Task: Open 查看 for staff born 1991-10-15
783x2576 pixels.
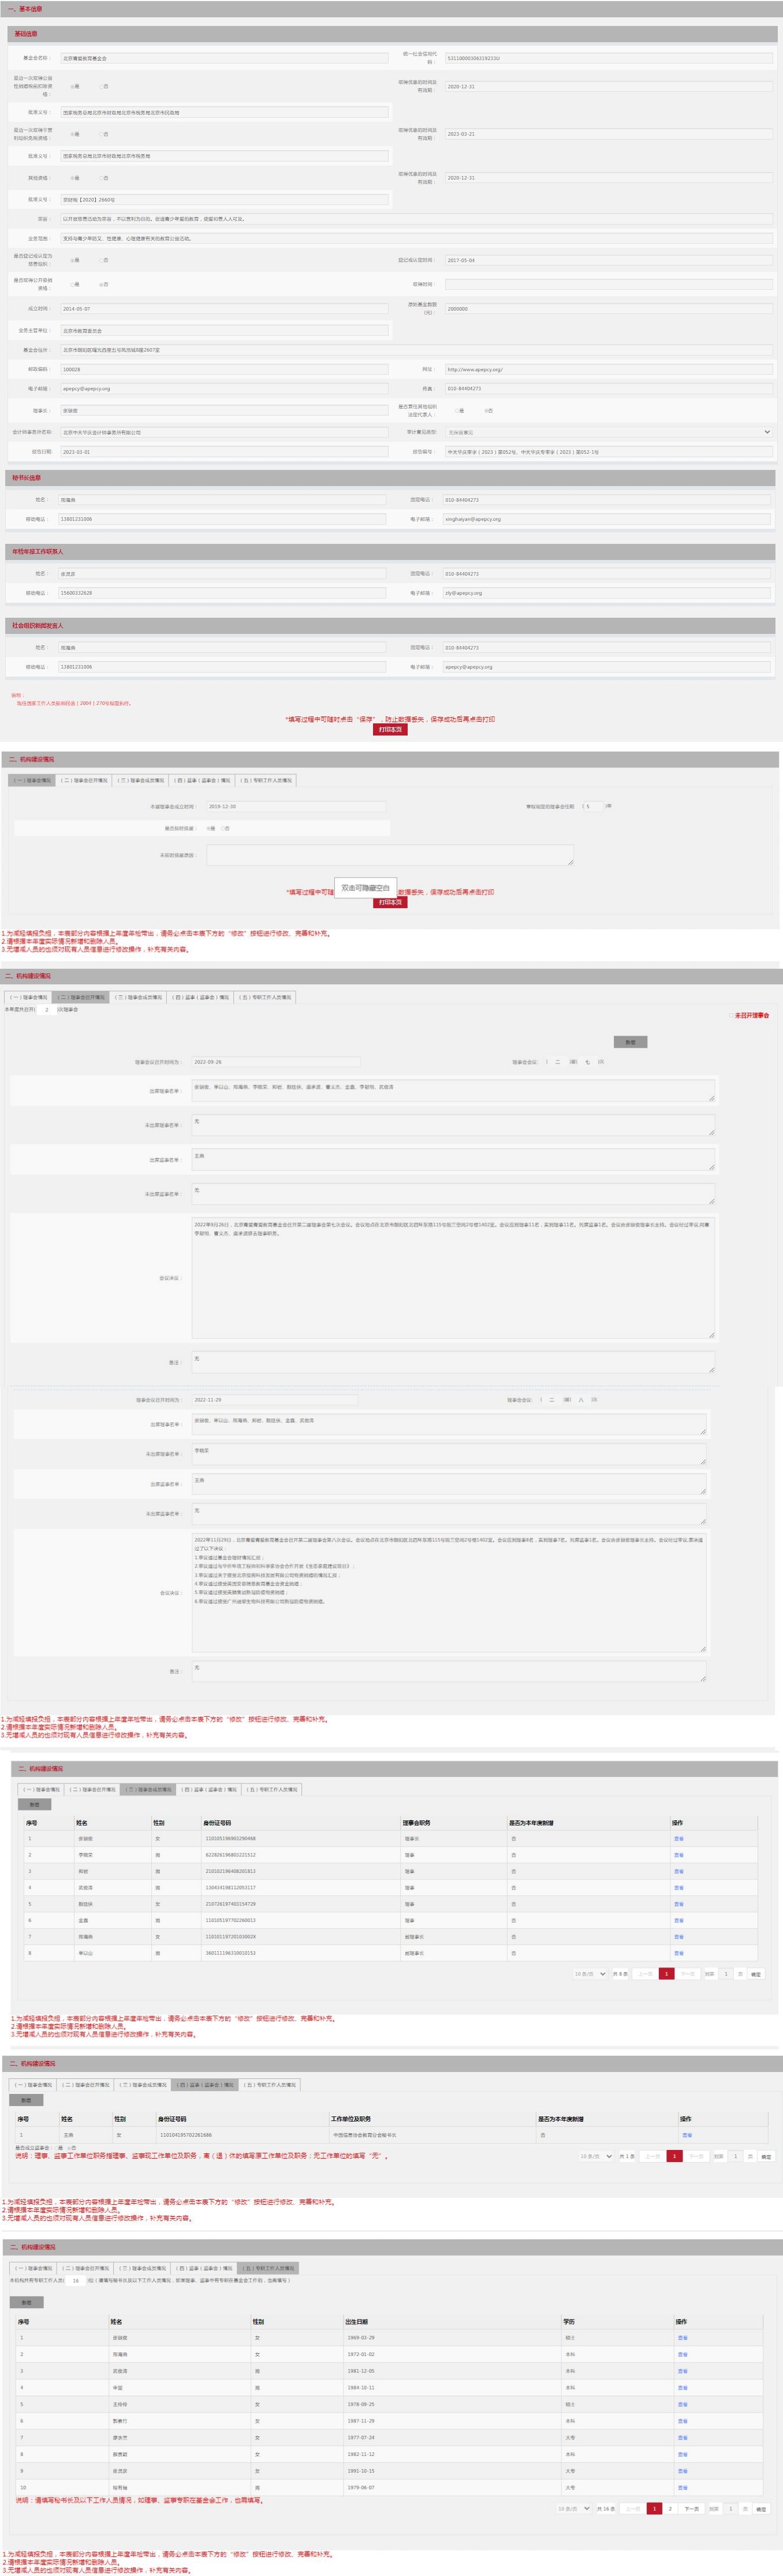Action: coord(683,2471)
